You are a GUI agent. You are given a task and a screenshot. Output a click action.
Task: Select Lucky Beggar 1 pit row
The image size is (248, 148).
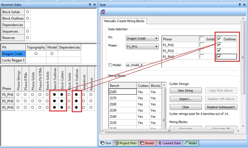[x=13, y=60]
